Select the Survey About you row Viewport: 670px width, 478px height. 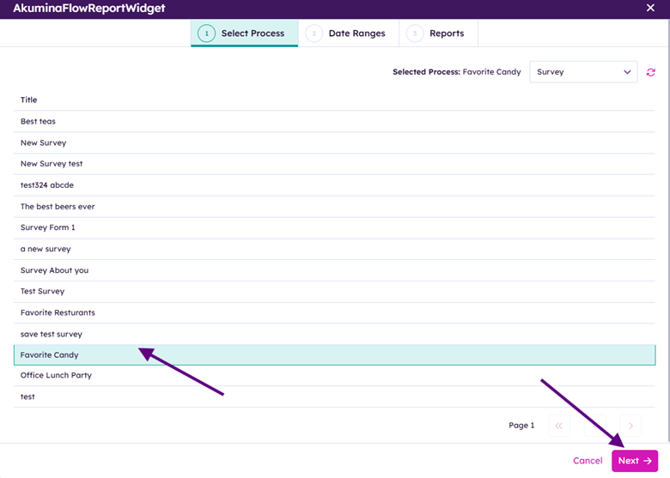(x=334, y=270)
